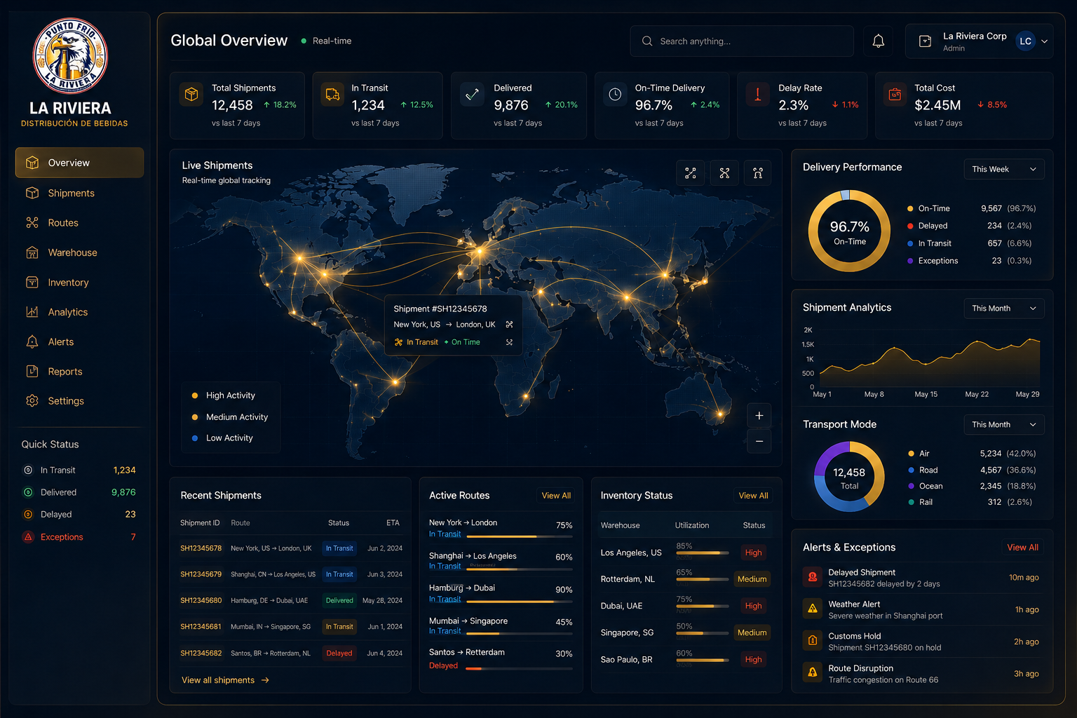The width and height of the screenshot is (1077, 718).
Task: Open Shipment Analytics This Month dropdown
Action: click(x=1003, y=309)
